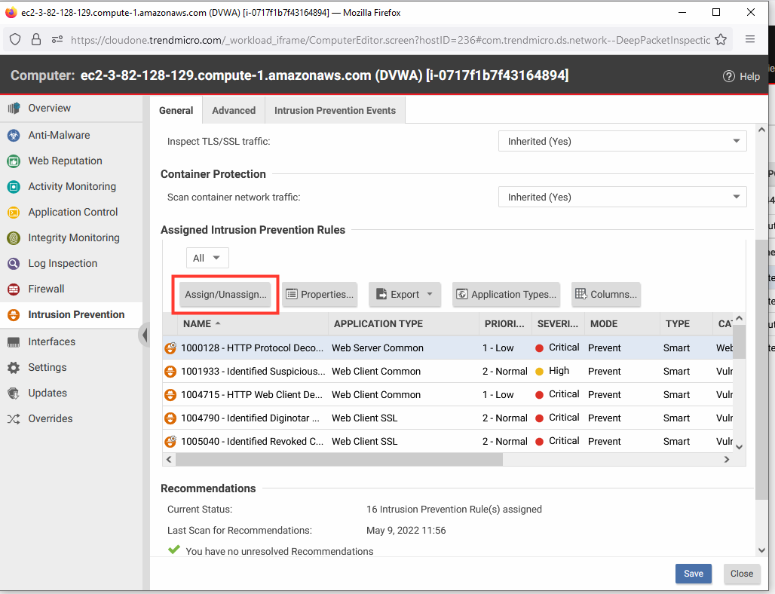Select the Firewall icon in sidebar
This screenshot has height=594, width=775.
point(14,289)
